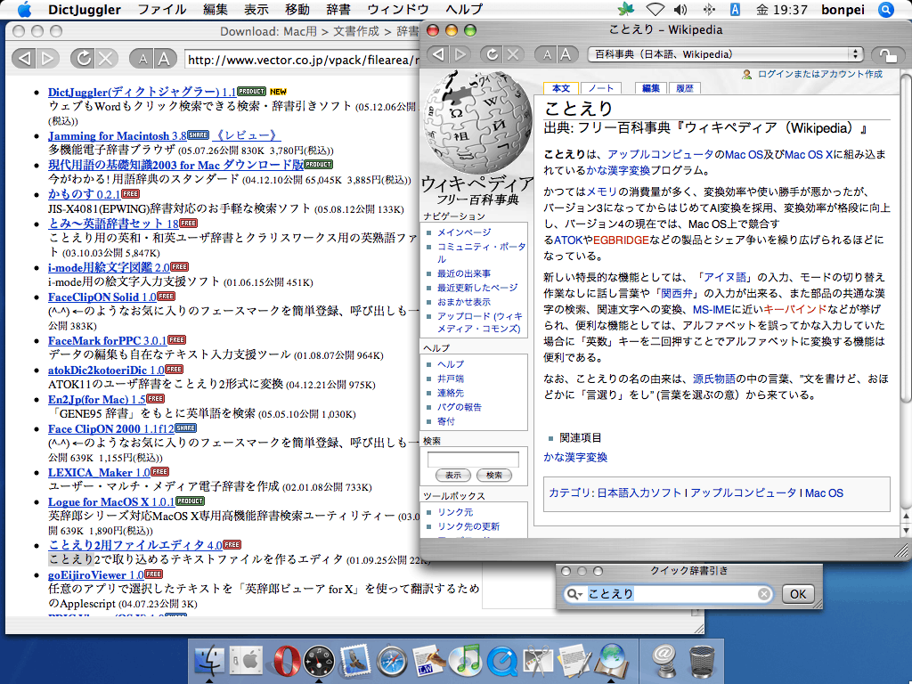
Task: Click small A text size in Download window
Action: coord(142,58)
